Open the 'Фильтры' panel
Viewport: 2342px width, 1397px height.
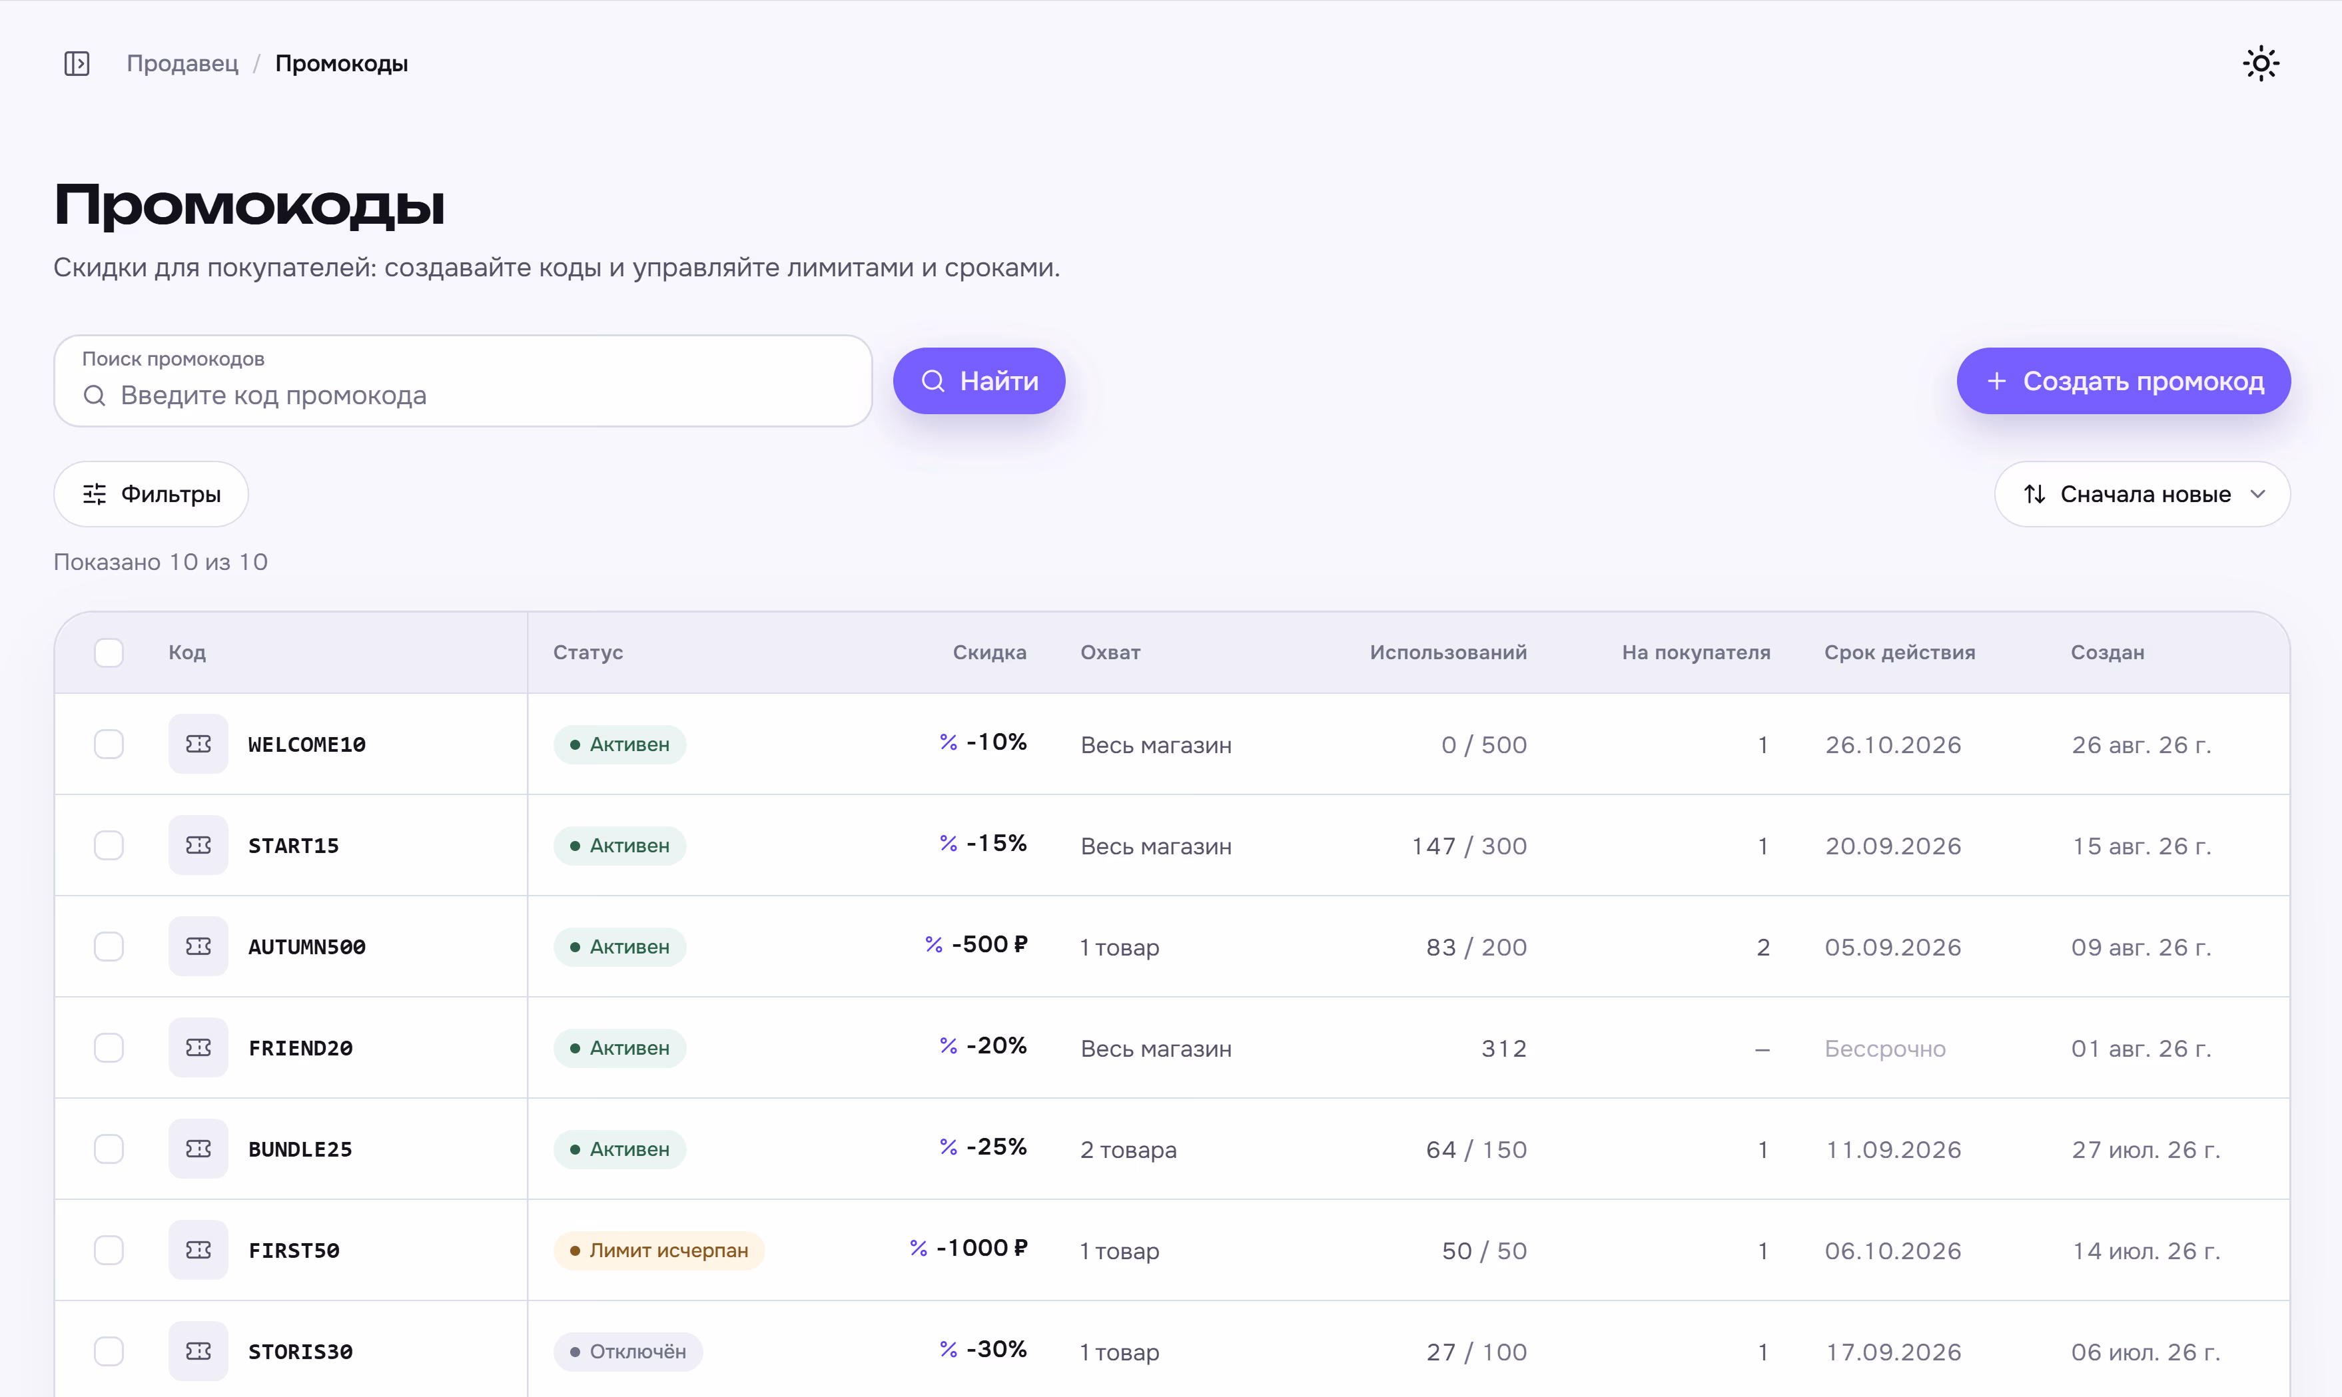(x=151, y=494)
